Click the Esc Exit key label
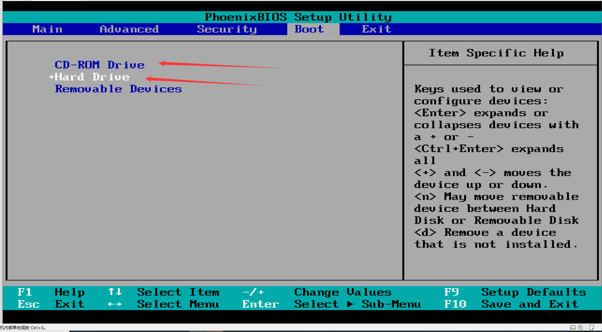Screen dimensions: 602x332 [x=51, y=304]
